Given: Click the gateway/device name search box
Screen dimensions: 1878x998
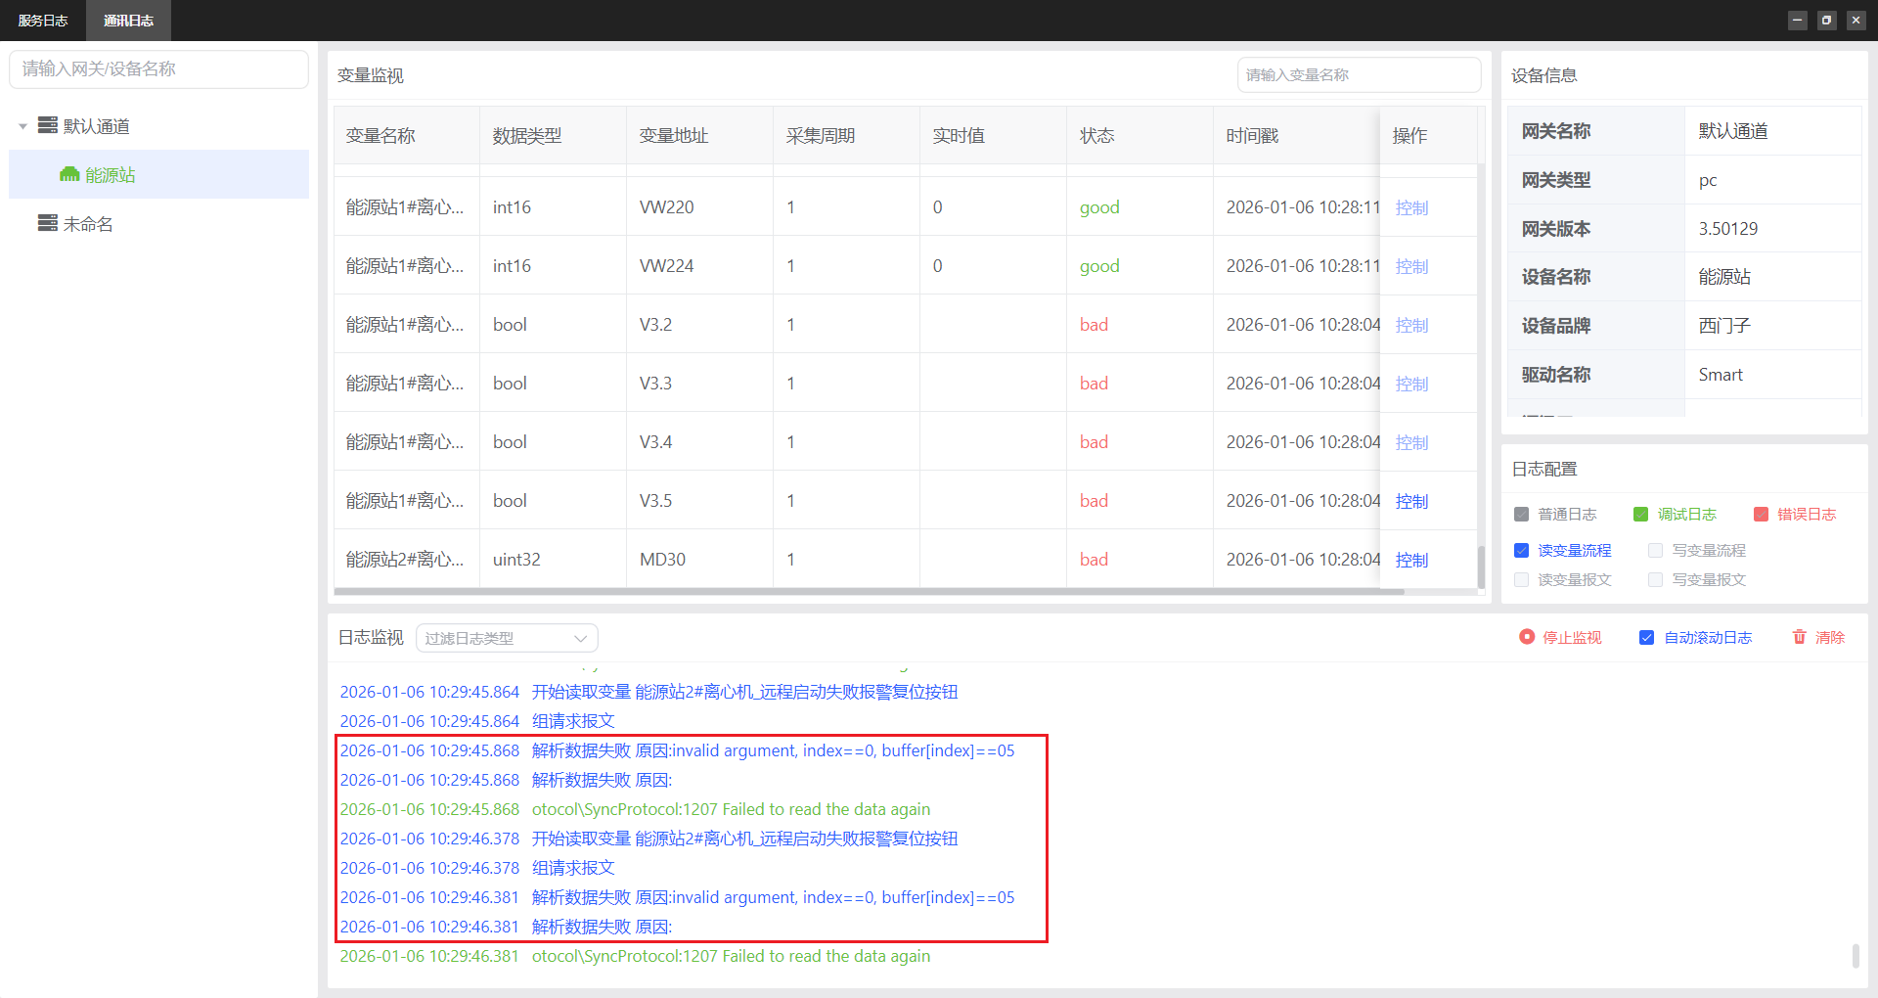Looking at the screenshot, I should (x=158, y=69).
